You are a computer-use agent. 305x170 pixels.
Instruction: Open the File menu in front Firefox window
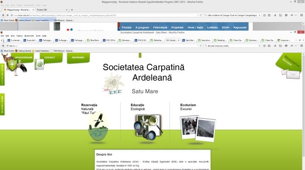tap(2, 36)
